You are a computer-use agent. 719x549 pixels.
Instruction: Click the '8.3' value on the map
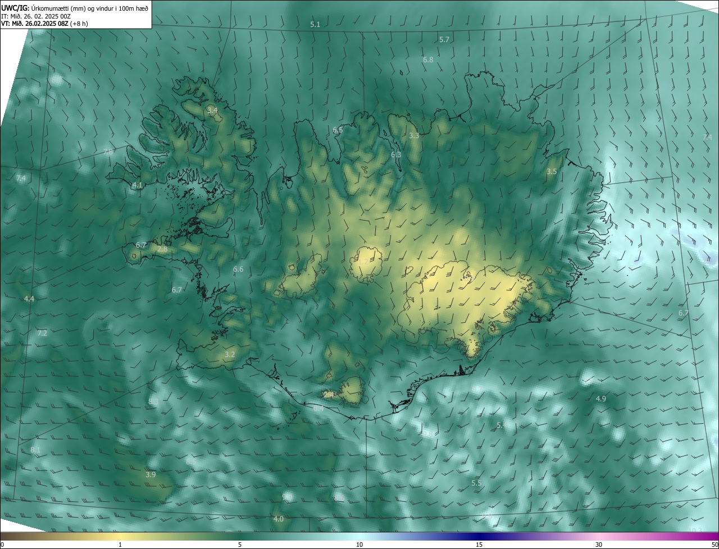tap(153, 401)
